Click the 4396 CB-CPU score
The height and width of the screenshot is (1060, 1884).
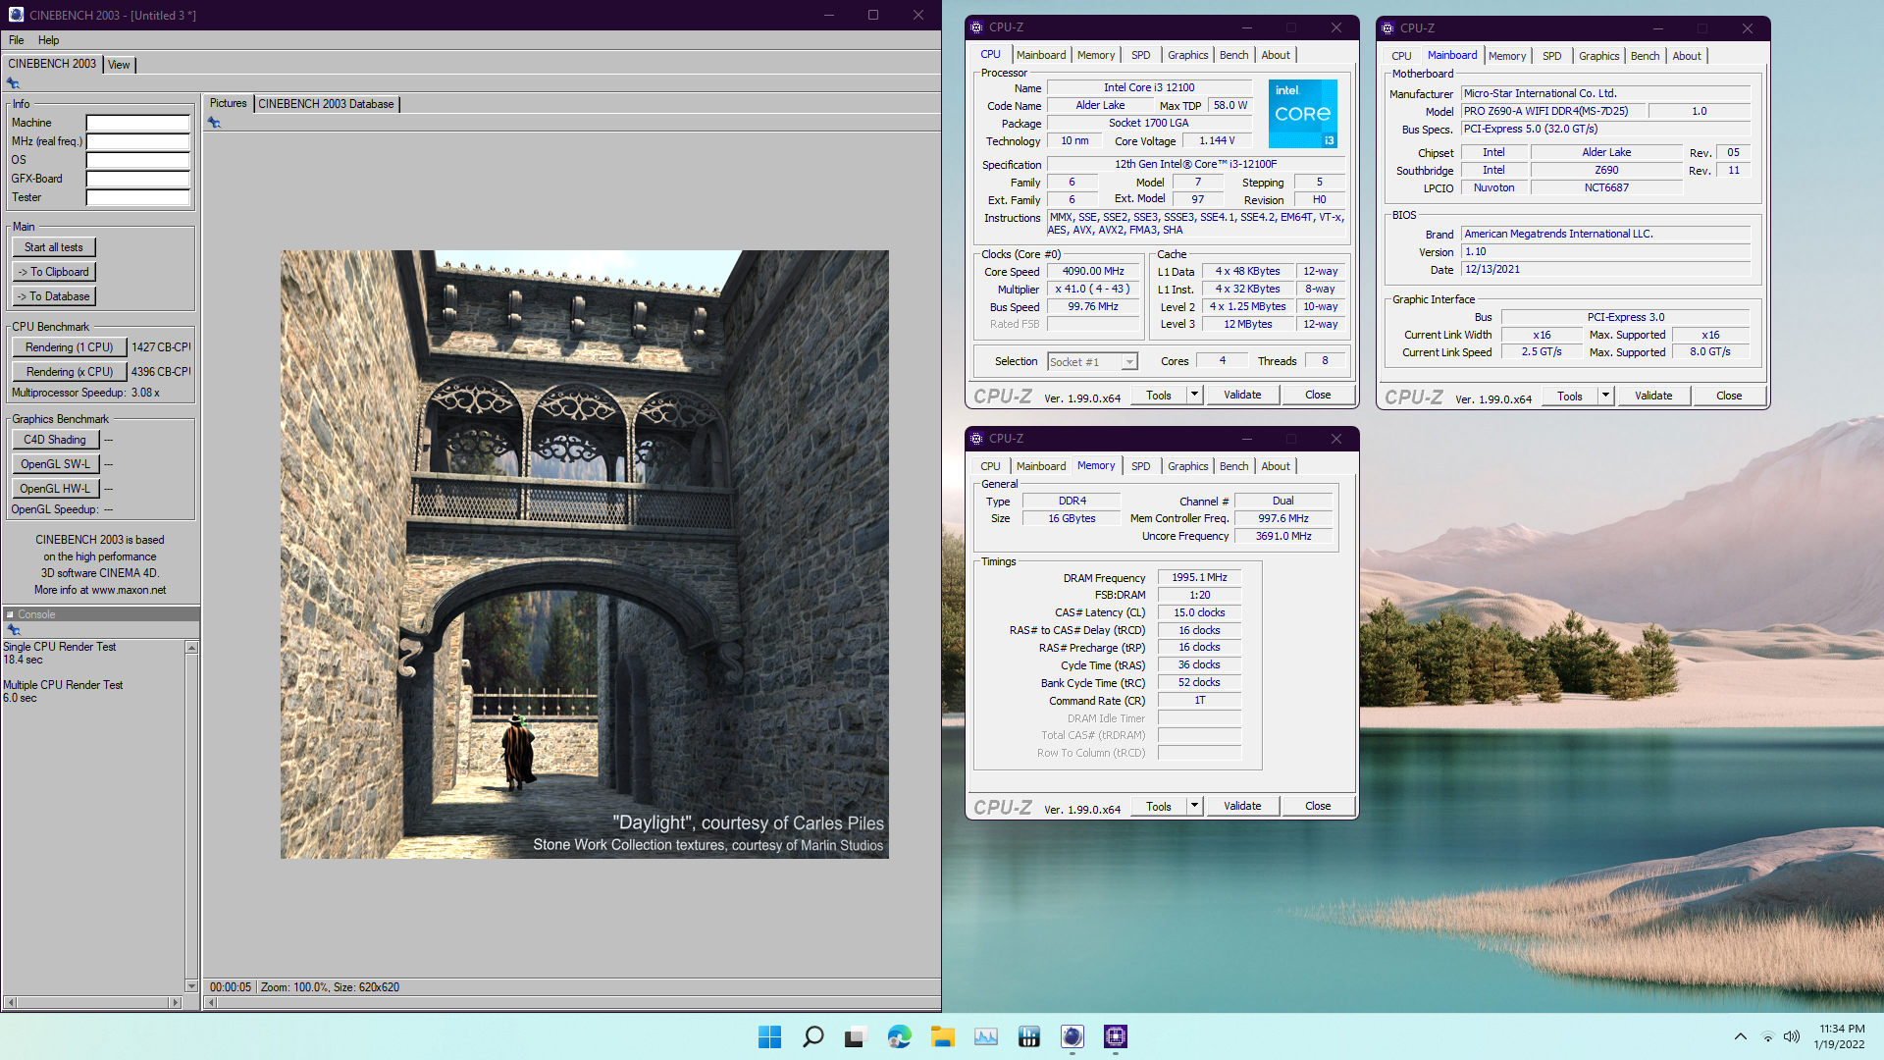click(x=161, y=372)
